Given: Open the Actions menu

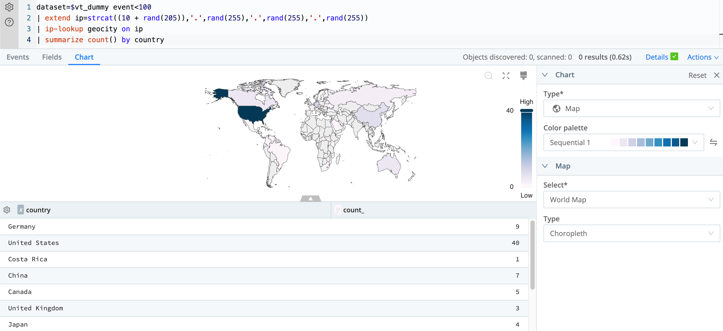Looking at the screenshot, I should (700, 57).
